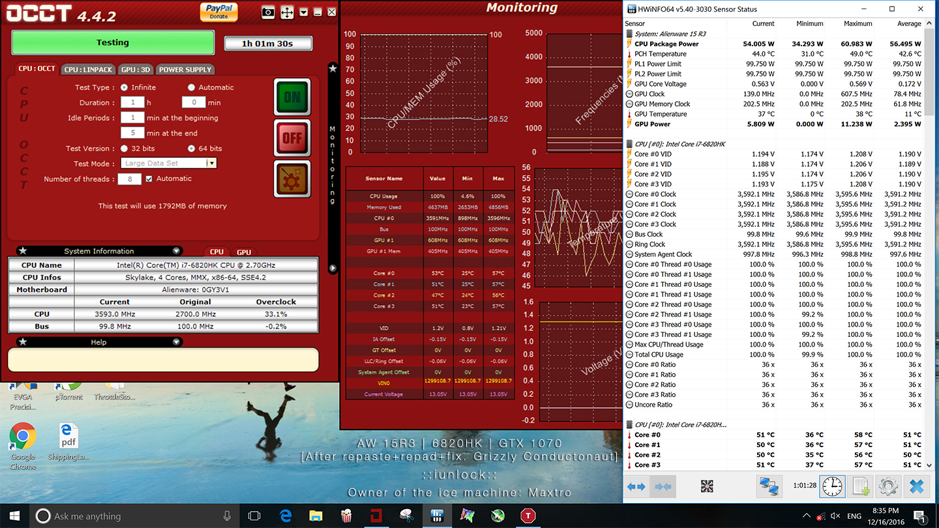Switch to the CPU : LINPACK tab
Screen dimensions: 939x528
pyautogui.click(x=89, y=69)
